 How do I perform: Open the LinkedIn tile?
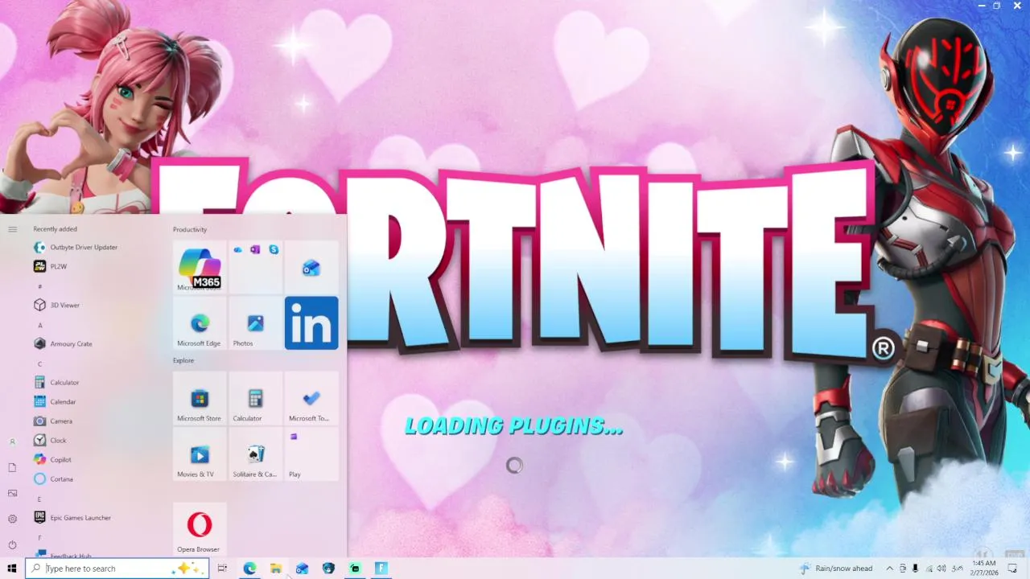pos(311,323)
